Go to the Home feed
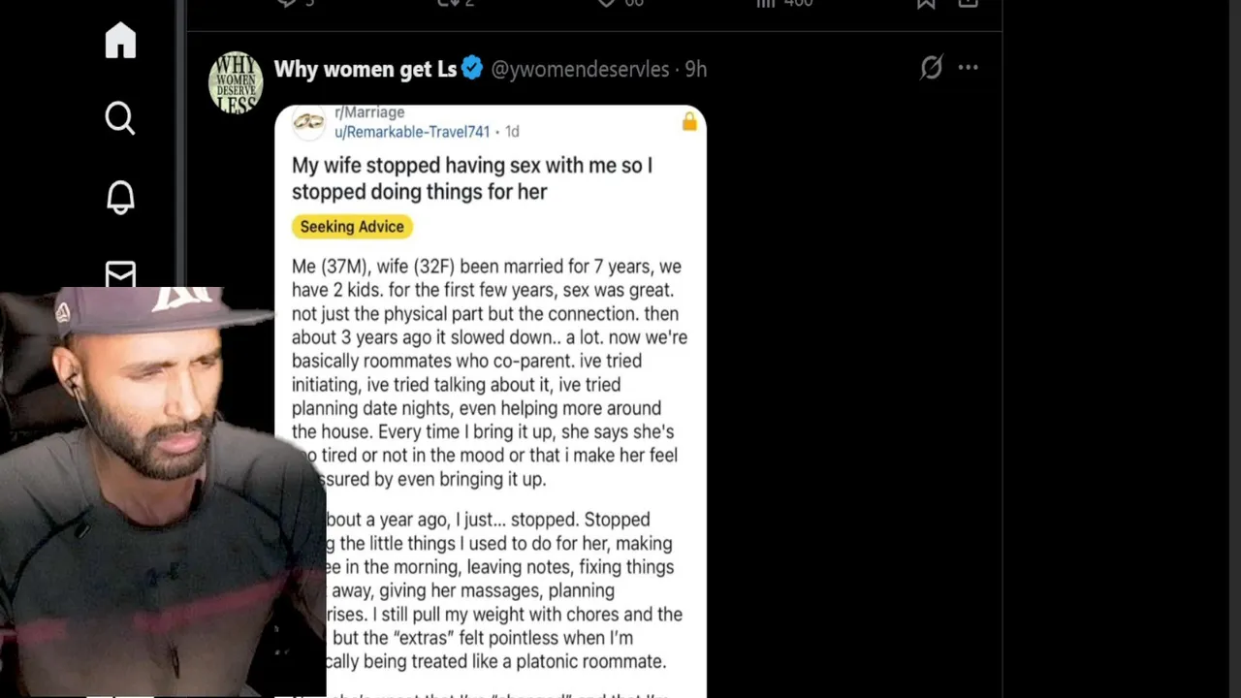Viewport: 1241px width, 698px height. click(120, 42)
